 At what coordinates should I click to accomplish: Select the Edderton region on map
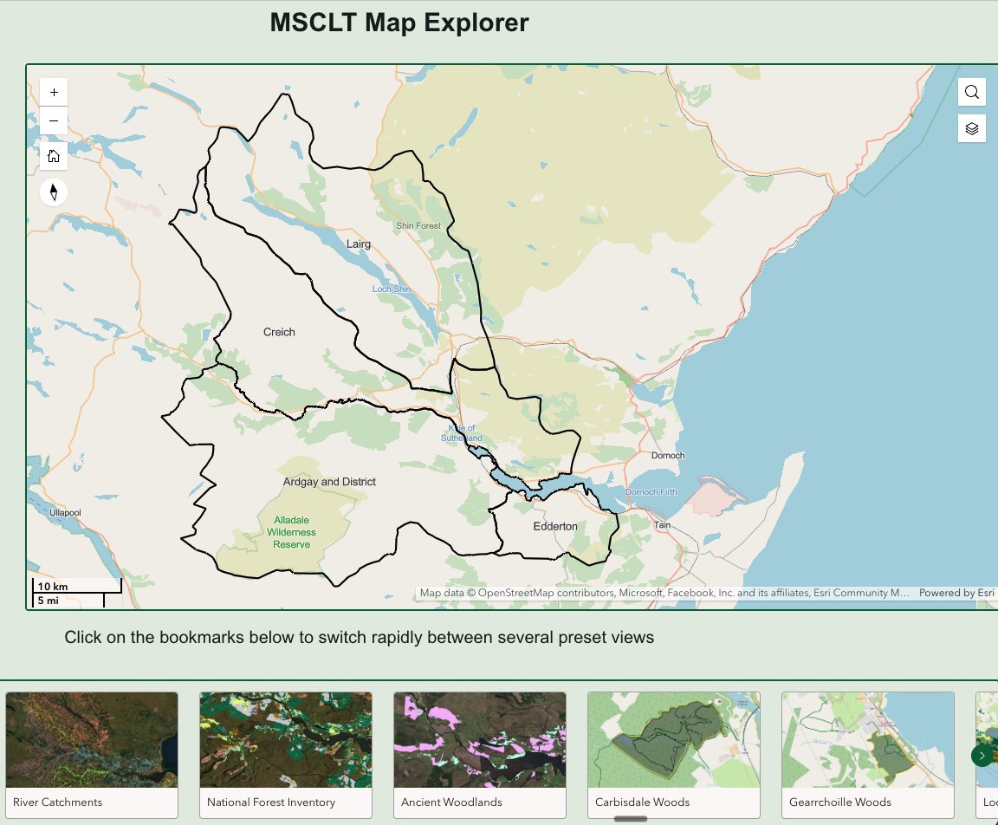(555, 526)
